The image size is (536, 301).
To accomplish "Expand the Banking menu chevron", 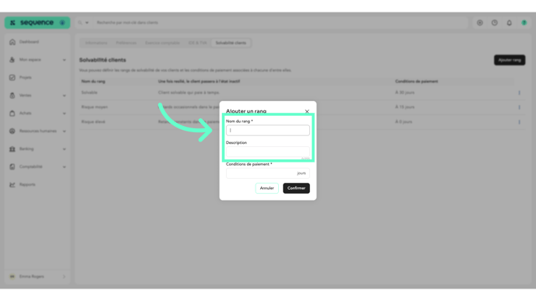I will coord(64,149).
